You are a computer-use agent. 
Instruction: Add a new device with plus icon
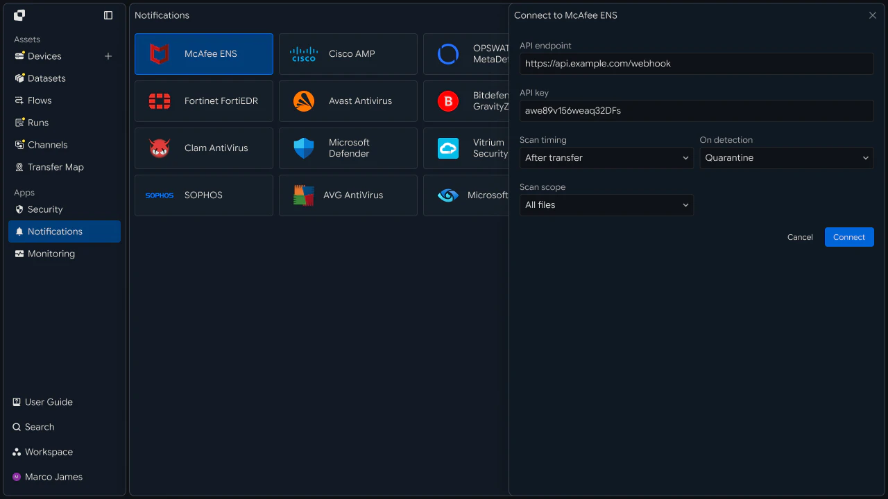tap(108, 56)
